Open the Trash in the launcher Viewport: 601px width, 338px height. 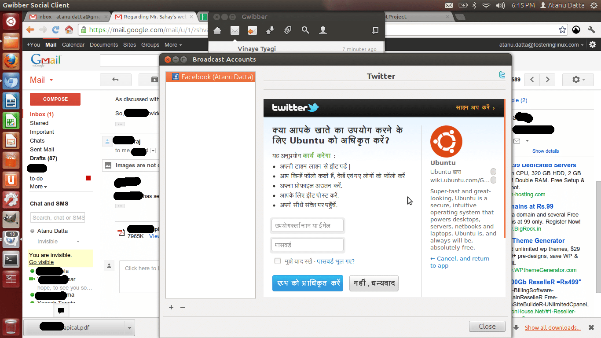[11, 327]
